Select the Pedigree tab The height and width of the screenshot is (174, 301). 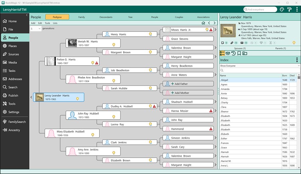(57, 17)
